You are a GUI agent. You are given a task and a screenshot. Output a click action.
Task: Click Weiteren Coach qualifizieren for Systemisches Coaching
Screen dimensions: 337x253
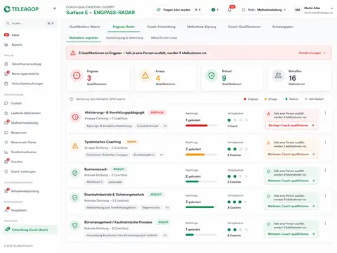pos(291,154)
